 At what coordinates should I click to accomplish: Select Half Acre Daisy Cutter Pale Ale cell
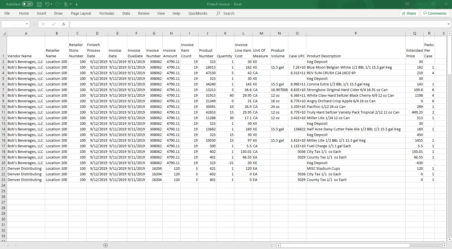point(356,129)
